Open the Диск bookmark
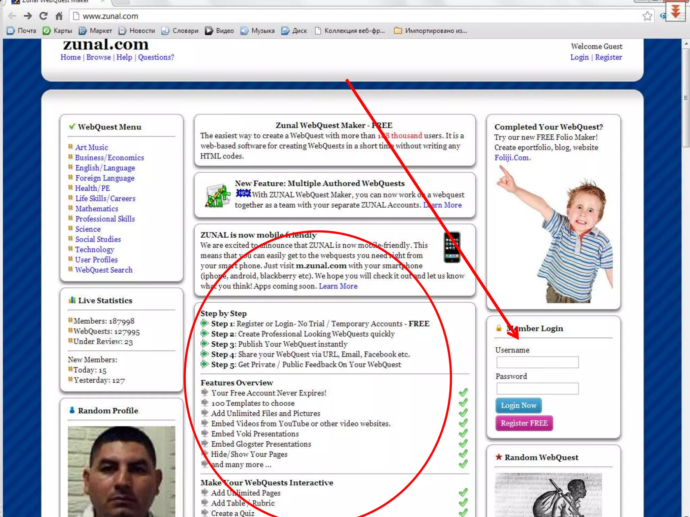Screen dimensions: 690x517 point(294,31)
